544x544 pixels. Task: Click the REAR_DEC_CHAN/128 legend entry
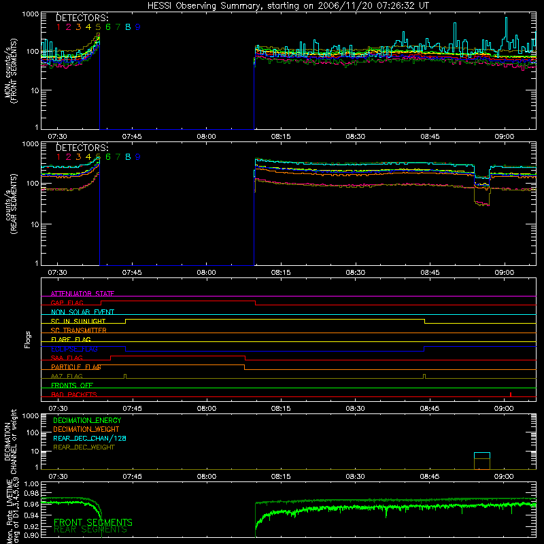[90, 438]
